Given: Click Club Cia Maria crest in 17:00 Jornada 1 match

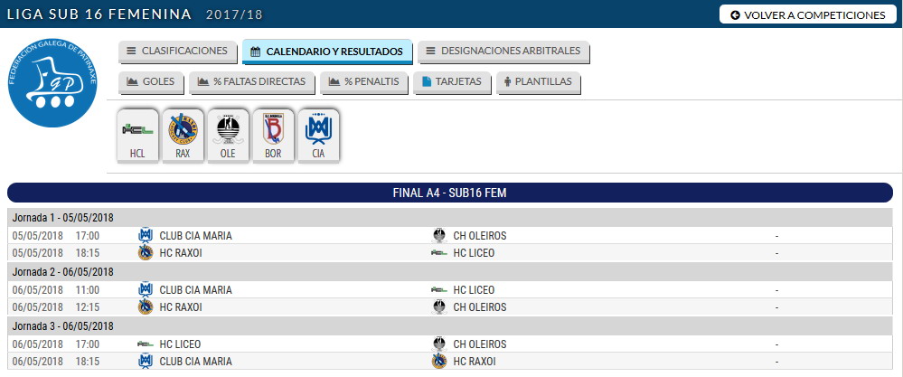Looking at the screenshot, I should pos(145,236).
